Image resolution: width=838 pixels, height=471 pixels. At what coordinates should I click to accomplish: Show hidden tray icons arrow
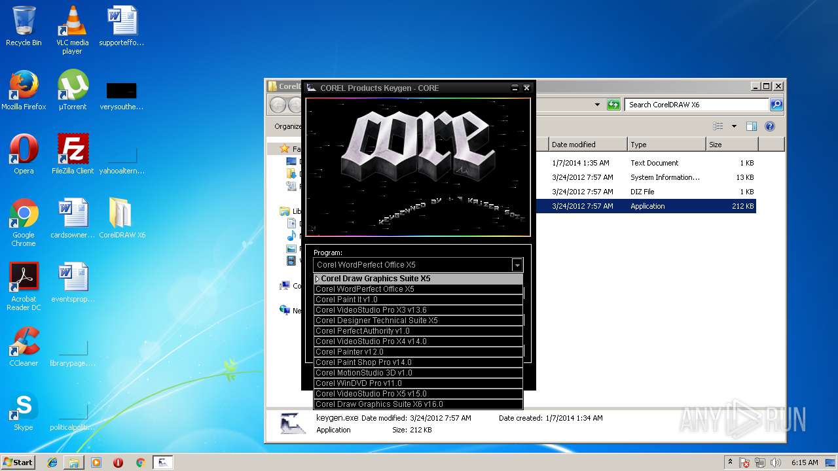(731, 462)
